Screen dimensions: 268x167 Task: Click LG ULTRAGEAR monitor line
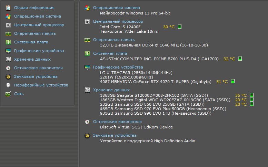[x=136, y=73]
